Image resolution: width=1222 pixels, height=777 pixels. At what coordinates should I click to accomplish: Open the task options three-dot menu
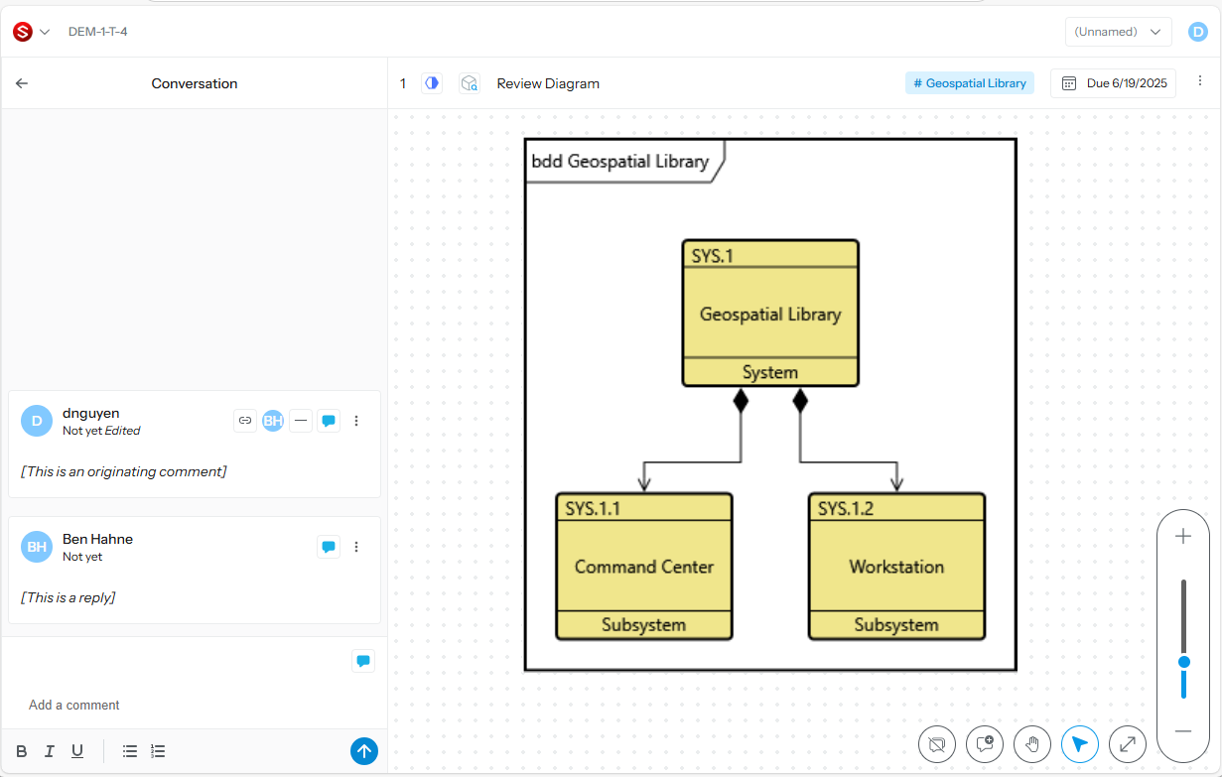[1199, 82]
